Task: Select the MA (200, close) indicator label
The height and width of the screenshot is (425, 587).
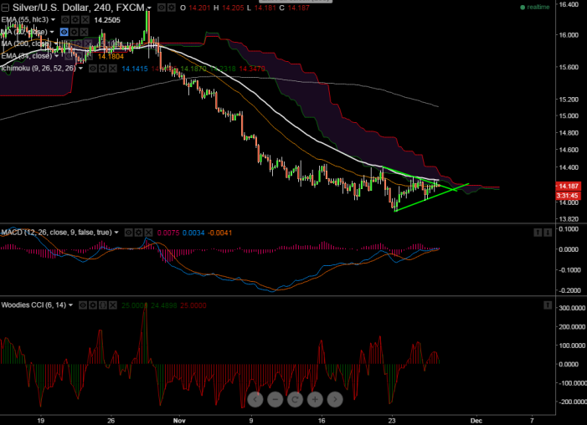Action: [x=26, y=44]
